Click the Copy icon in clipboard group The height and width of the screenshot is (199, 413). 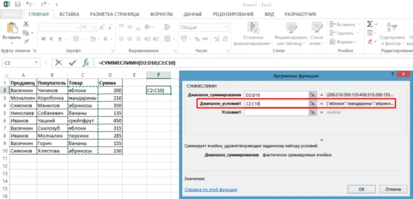[26, 33]
